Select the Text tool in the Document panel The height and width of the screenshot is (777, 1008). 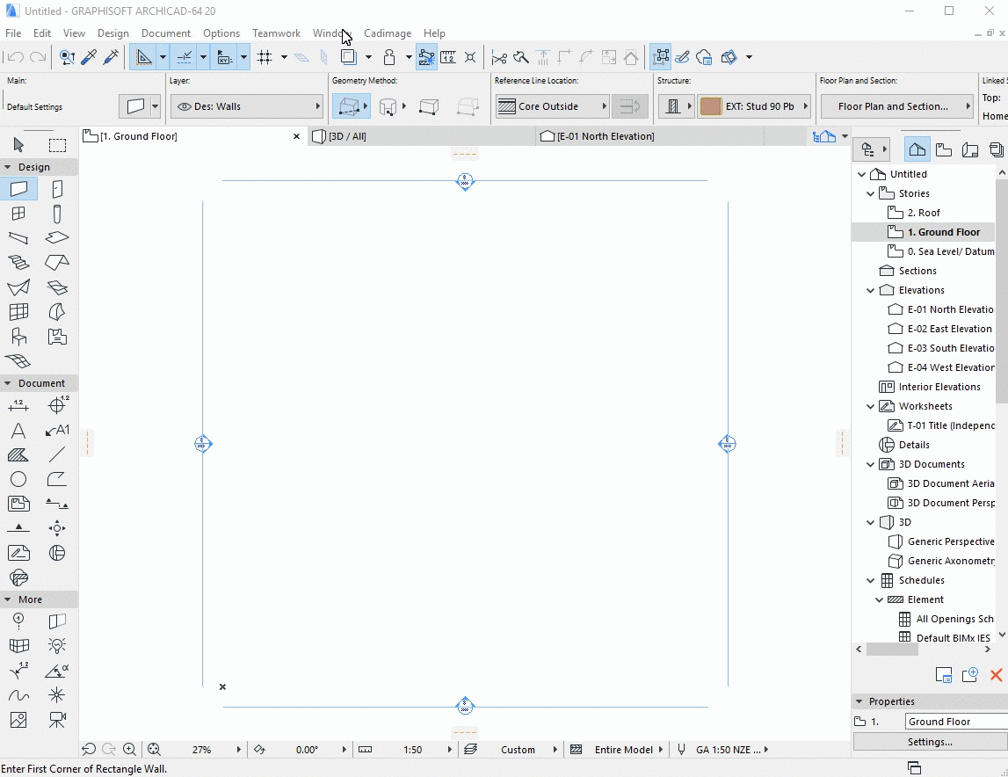click(x=18, y=431)
